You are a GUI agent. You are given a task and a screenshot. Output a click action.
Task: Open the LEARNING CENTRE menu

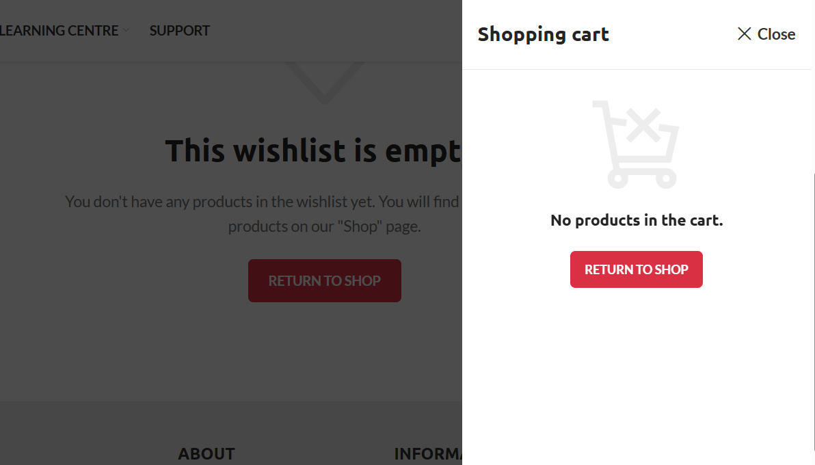[59, 31]
